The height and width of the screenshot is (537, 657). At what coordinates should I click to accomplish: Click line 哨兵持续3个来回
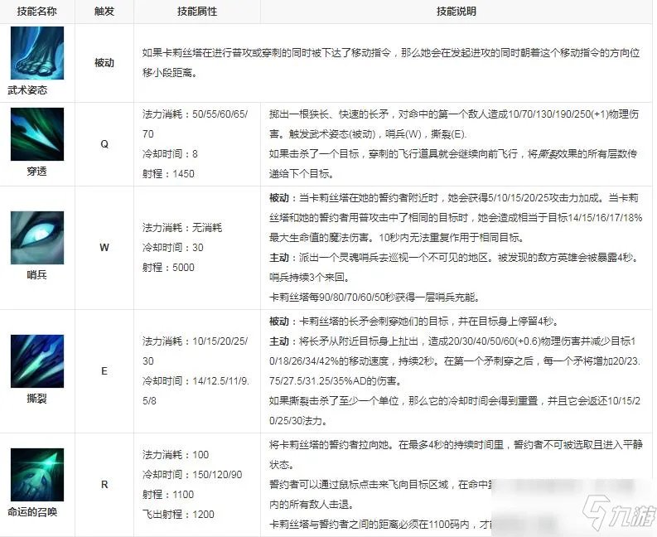point(309,277)
